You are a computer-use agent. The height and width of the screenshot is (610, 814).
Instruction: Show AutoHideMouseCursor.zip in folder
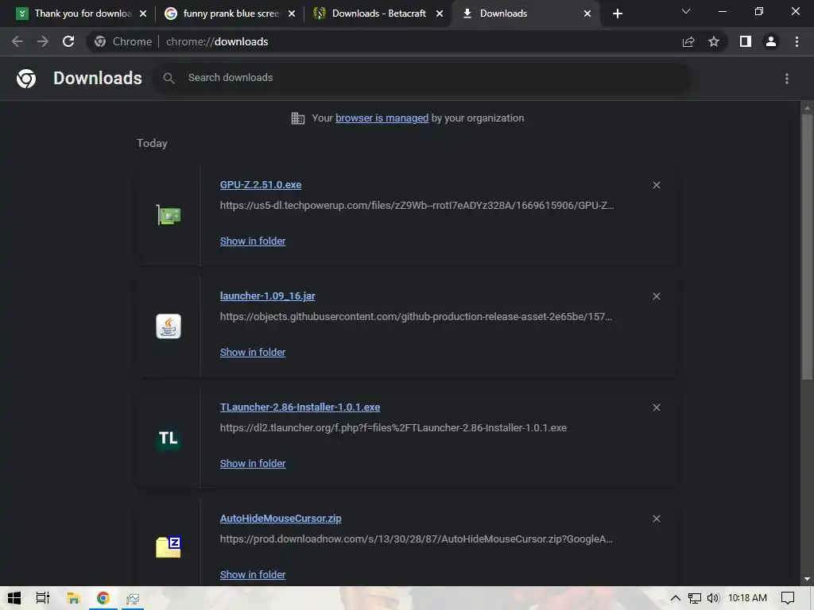[x=253, y=575]
